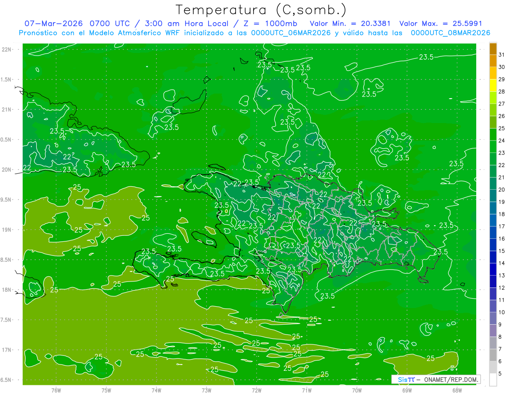
Task: Click the "17N" latitude axis label
Action: pyautogui.click(x=7, y=350)
